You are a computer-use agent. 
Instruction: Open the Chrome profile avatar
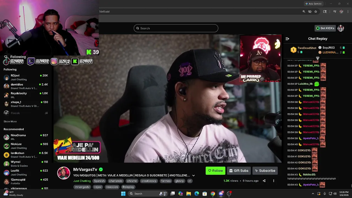341,12
